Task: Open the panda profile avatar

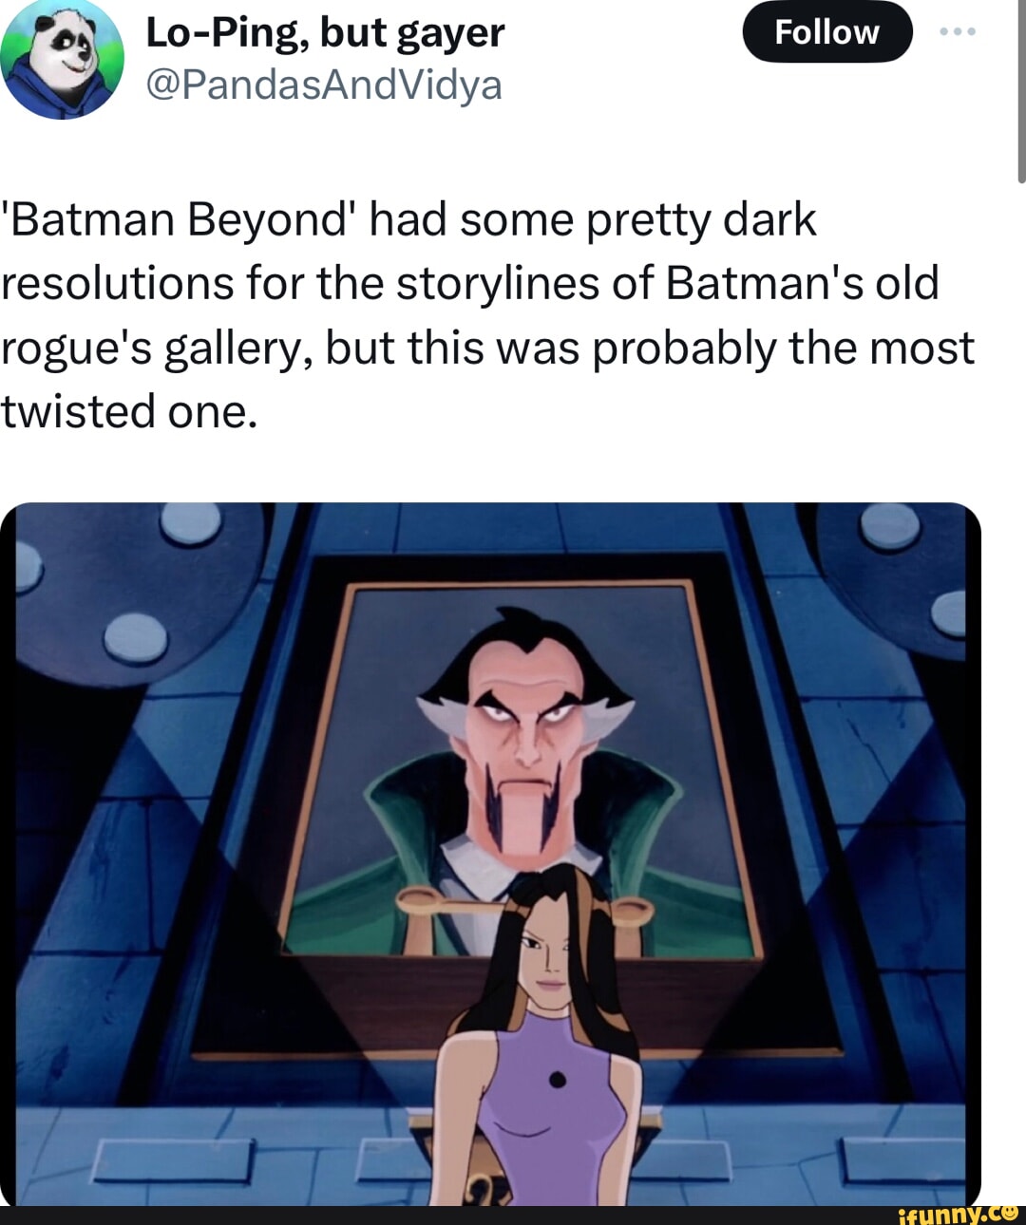Action: pyautogui.click(x=62, y=59)
